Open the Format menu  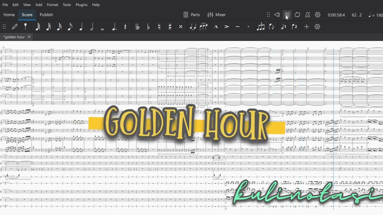[53, 5]
